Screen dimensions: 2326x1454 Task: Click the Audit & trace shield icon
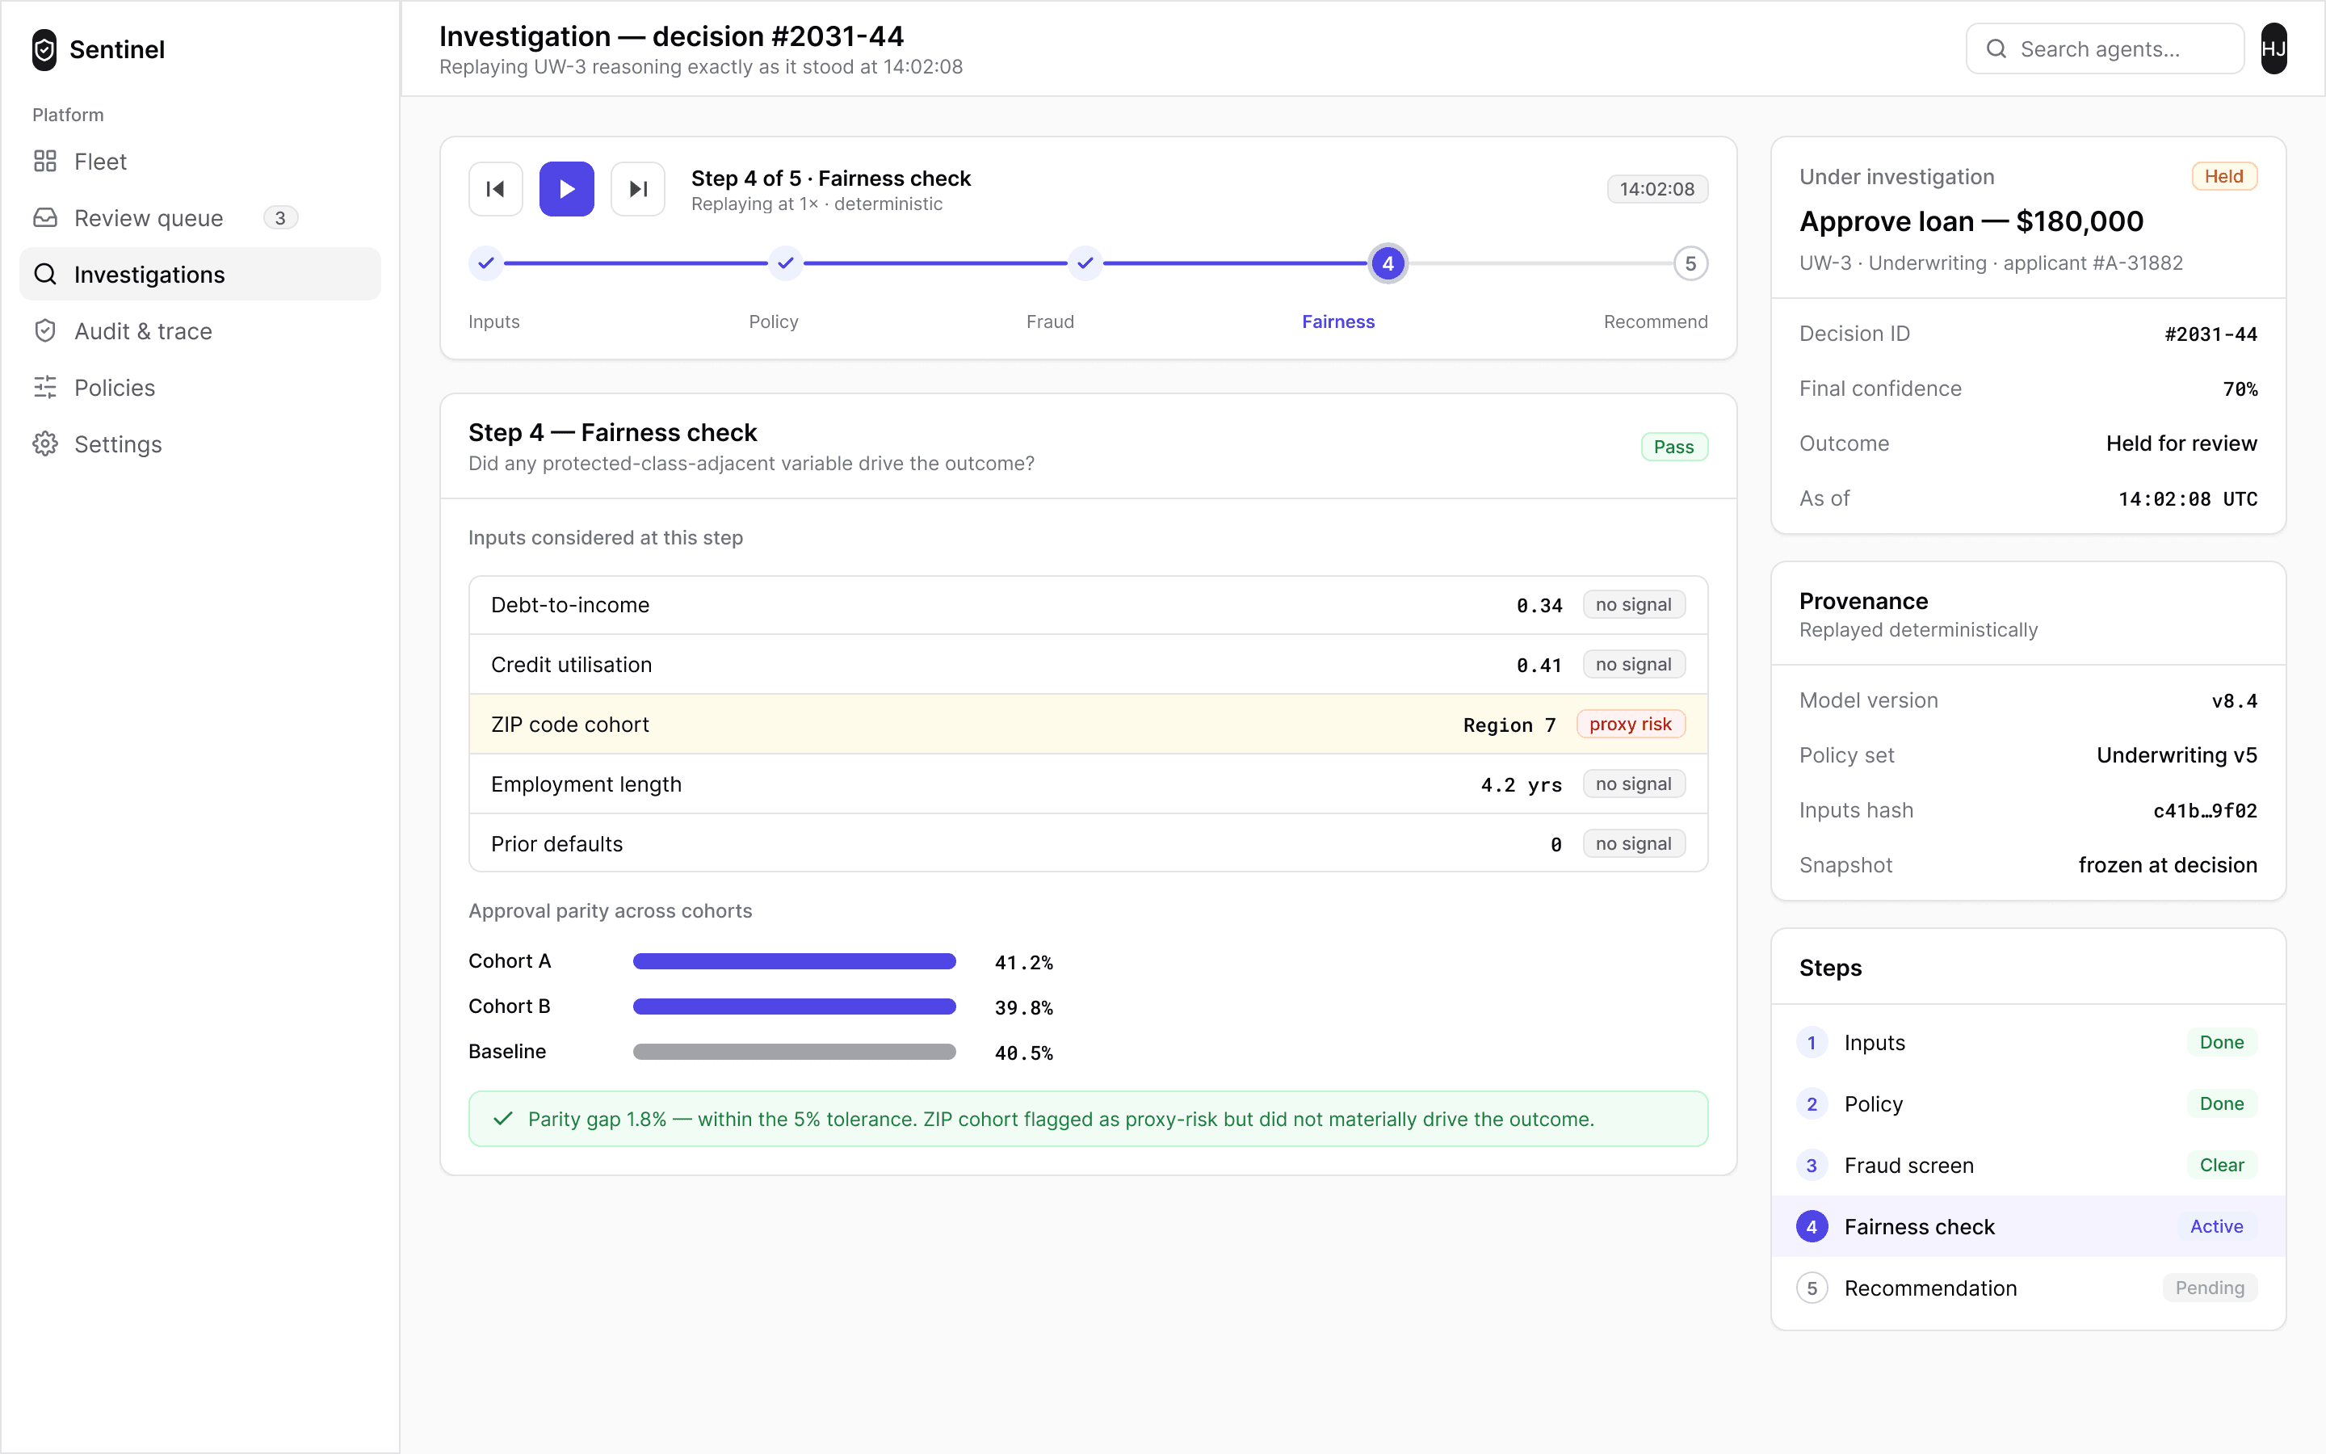tap(45, 331)
